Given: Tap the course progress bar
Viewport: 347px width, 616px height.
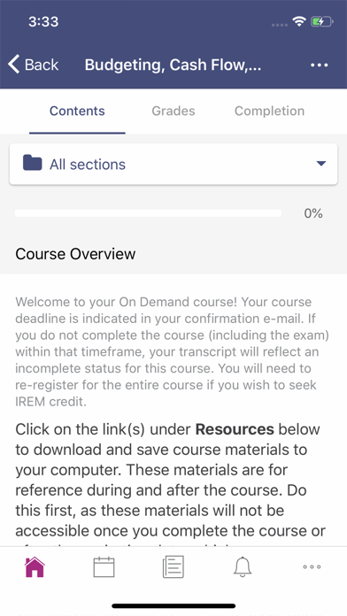Looking at the screenshot, I should (x=148, y=213).
